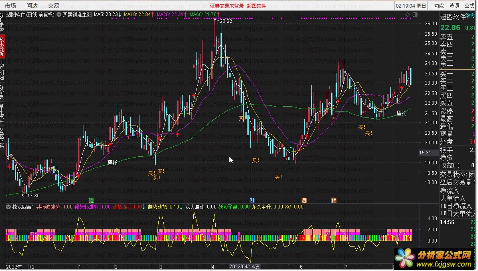Click the 2023/04/14/五 date marker
The height and width of the screenshot is (271, 478).
[245, 267]
